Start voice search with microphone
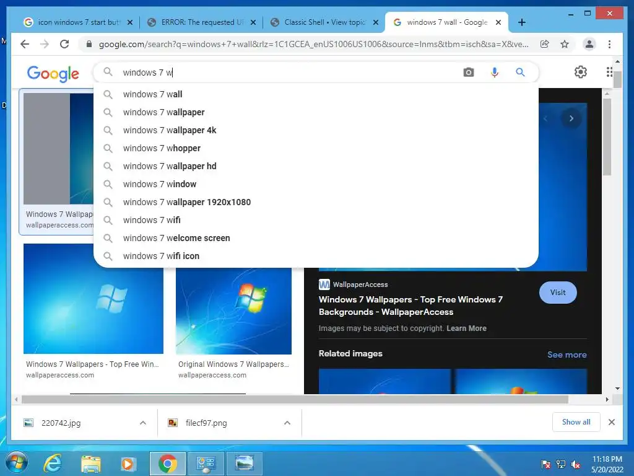The height and width of the screenshot is (476, 634). click(494, 73)
